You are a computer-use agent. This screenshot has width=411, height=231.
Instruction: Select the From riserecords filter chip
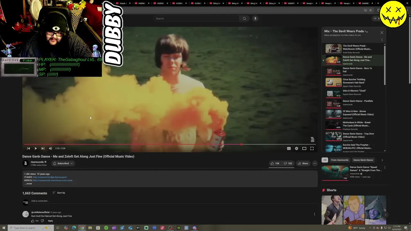click(x=340, y=160)
